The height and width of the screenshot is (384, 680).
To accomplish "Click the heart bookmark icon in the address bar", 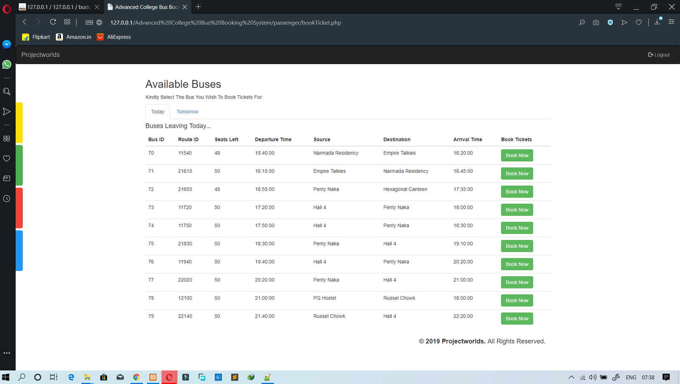I will [638, 23].
